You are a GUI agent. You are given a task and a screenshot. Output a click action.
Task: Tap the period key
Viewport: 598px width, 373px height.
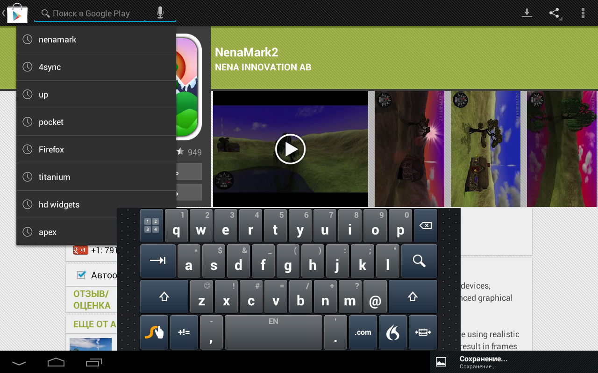pos(335,332)
